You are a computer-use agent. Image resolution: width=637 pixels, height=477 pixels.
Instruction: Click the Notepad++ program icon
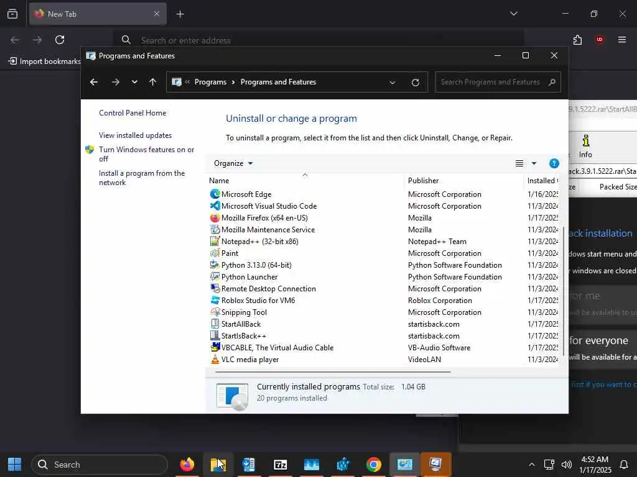(215, 242)
